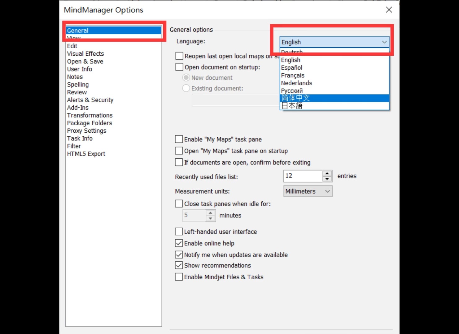The height and width of the screenshot is (334, 459).
Task: Go to Open & Save settings
Action: 85,62
